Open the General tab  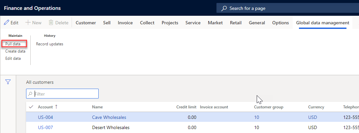click(257, 23)
